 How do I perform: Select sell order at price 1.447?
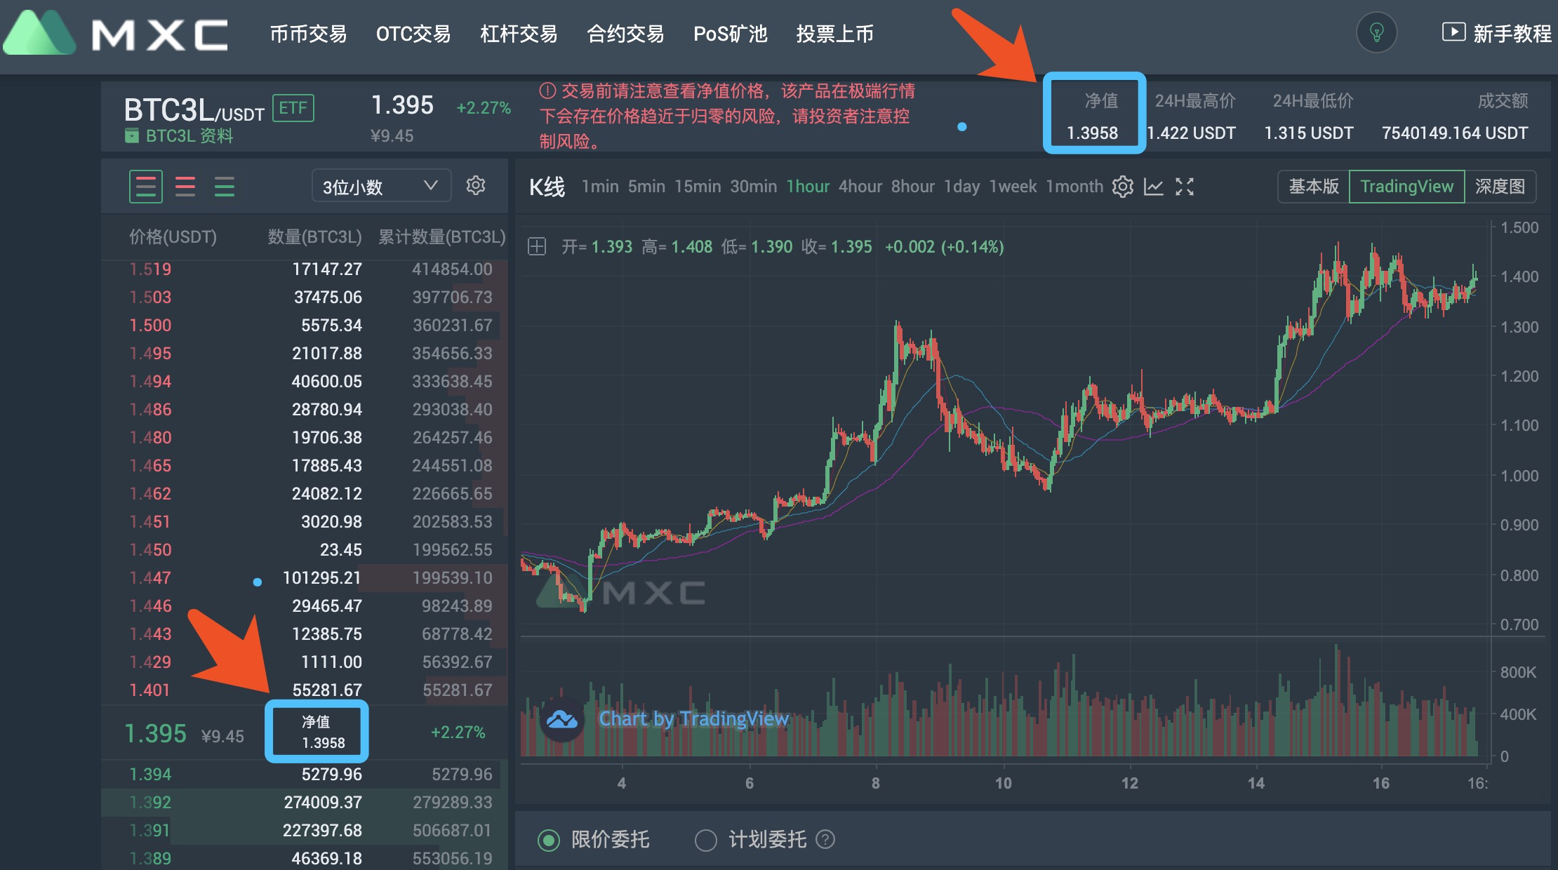[305, 578]
